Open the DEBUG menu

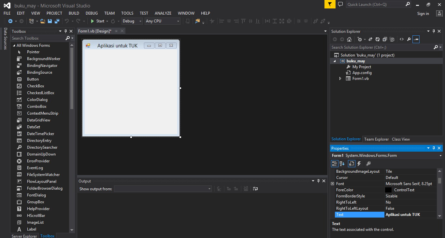pos(92,13)
